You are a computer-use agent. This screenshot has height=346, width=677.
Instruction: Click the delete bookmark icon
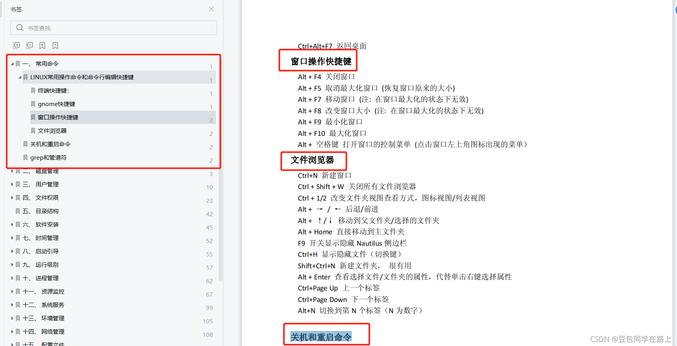(56, 46)
